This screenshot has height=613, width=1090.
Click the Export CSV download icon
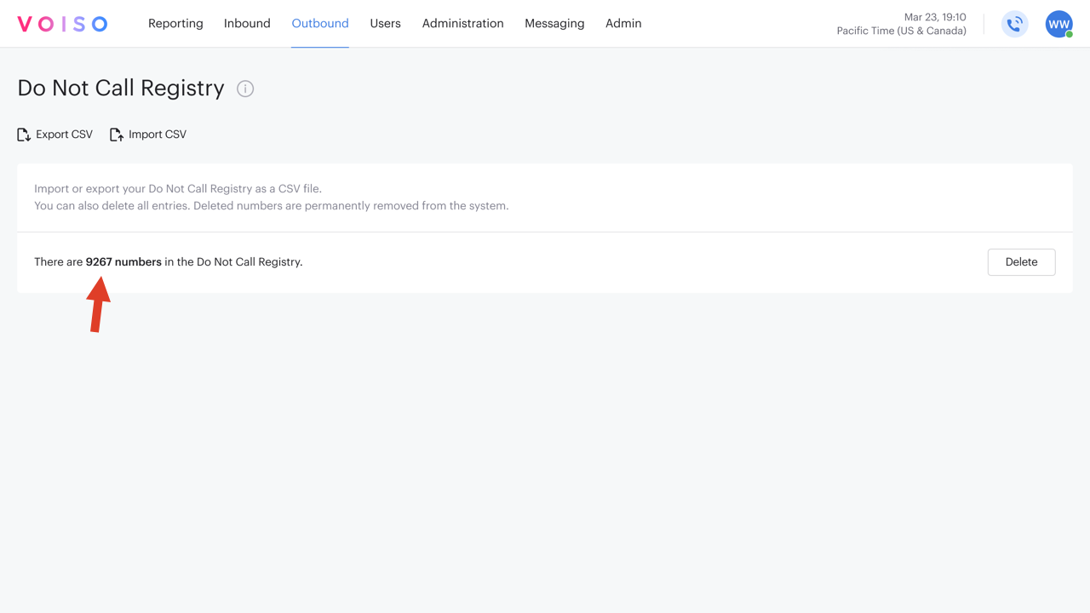24,135
